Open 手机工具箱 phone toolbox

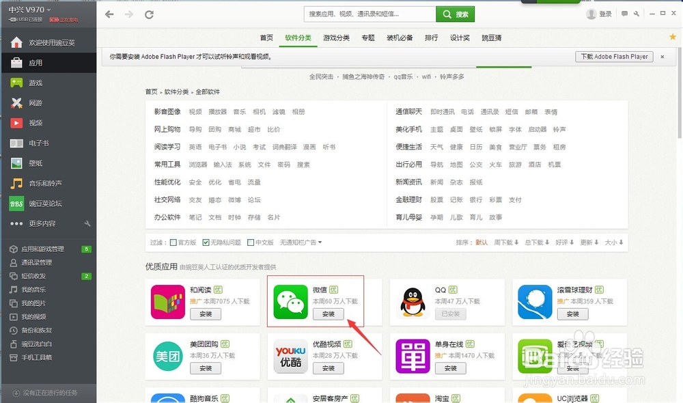(48, 358)
